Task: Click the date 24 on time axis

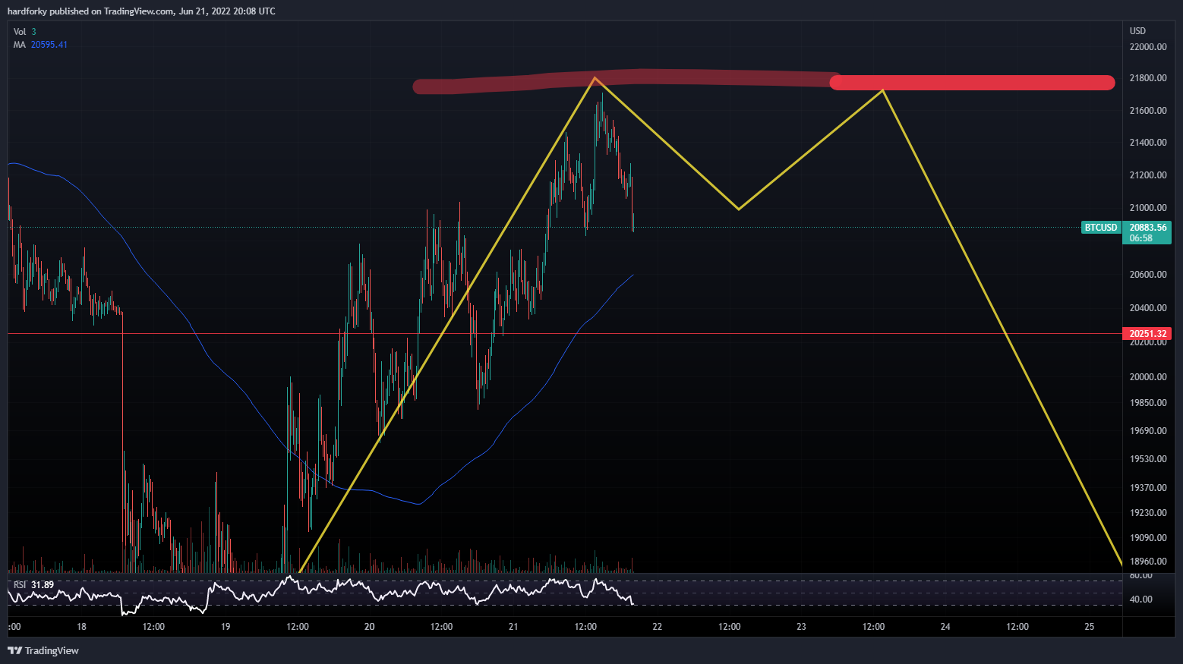Action: point(945,627)
